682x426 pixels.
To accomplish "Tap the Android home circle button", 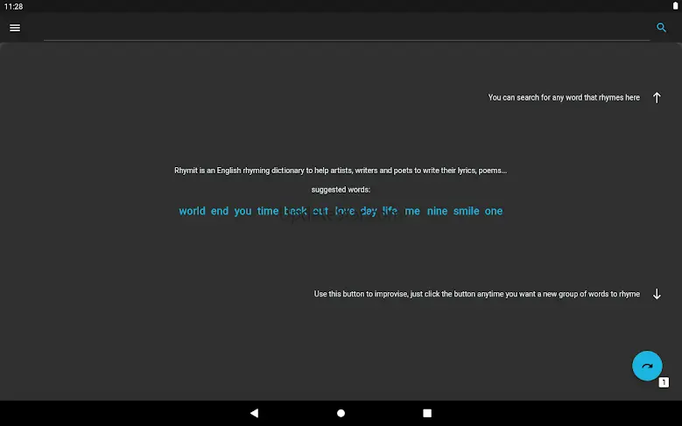I will (341, 413).
